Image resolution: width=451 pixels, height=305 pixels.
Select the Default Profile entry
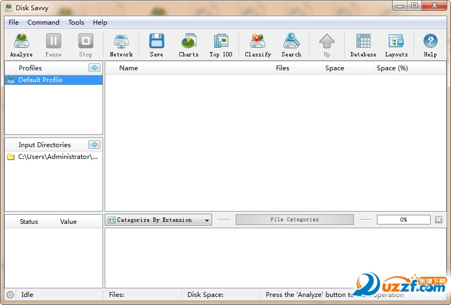tap(54, 79)
